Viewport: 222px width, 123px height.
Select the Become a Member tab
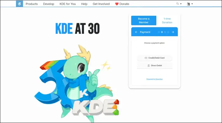click(x=144, y=20)
